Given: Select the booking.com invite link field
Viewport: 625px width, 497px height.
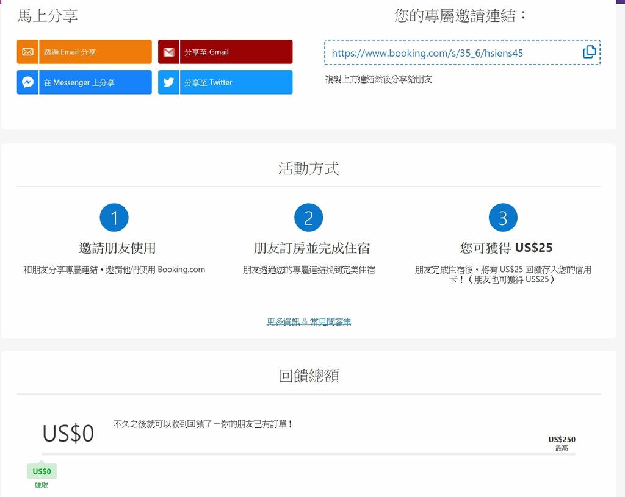Looking at the screenshot, I should pos(463,52).
